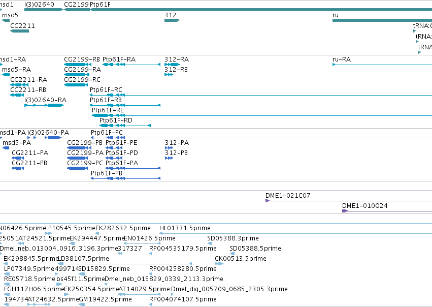Select EST label LP07349.5prime
This screenshot has width=432, height=307.
[29, 269]
